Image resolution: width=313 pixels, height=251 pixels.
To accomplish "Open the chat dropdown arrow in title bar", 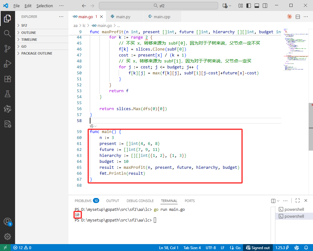I will click(230, 6).
